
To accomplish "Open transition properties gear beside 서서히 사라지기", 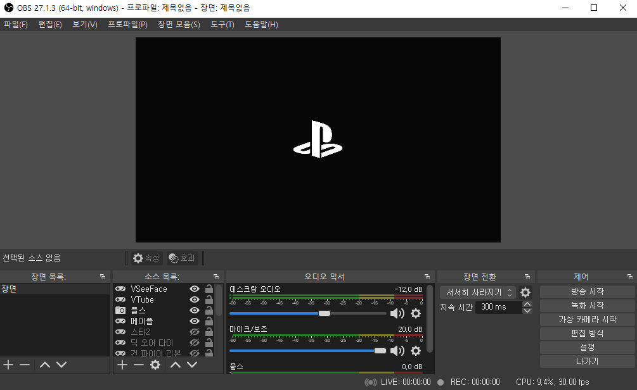I will point(525,292).
